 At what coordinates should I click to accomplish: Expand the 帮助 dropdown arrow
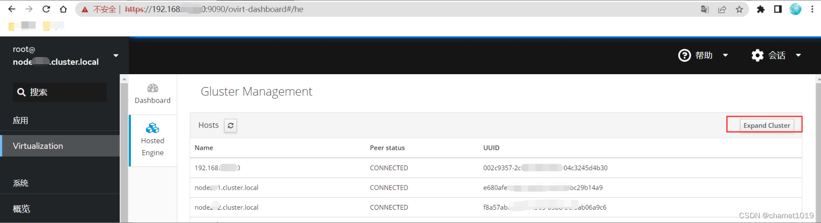725,56
